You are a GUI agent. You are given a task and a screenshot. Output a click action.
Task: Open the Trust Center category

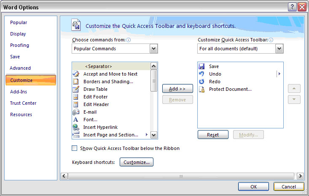point(23,103)
